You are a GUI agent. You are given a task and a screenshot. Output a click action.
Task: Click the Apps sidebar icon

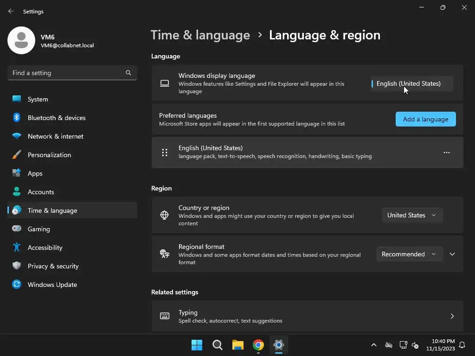17,173
